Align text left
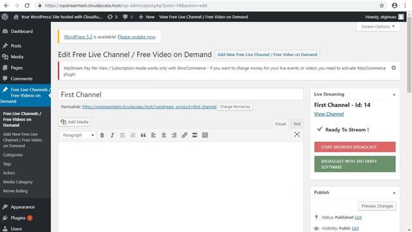This screenshot has height=232, width=412. pos(153,135)
